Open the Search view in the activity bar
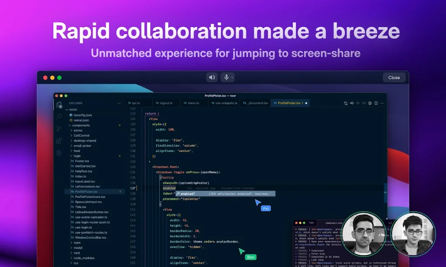446x267 pixels. (x=59, y=116)
